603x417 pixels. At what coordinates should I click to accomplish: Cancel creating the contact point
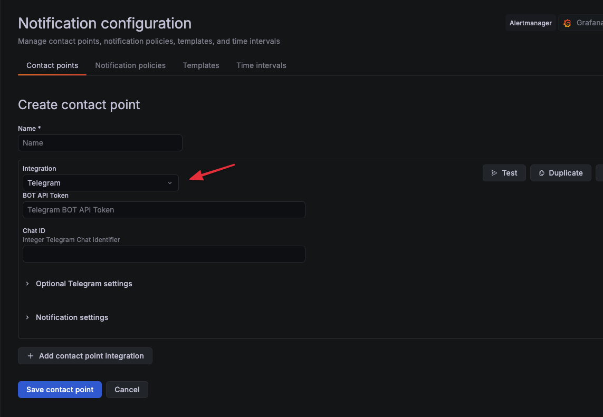[x=127, y=390]
